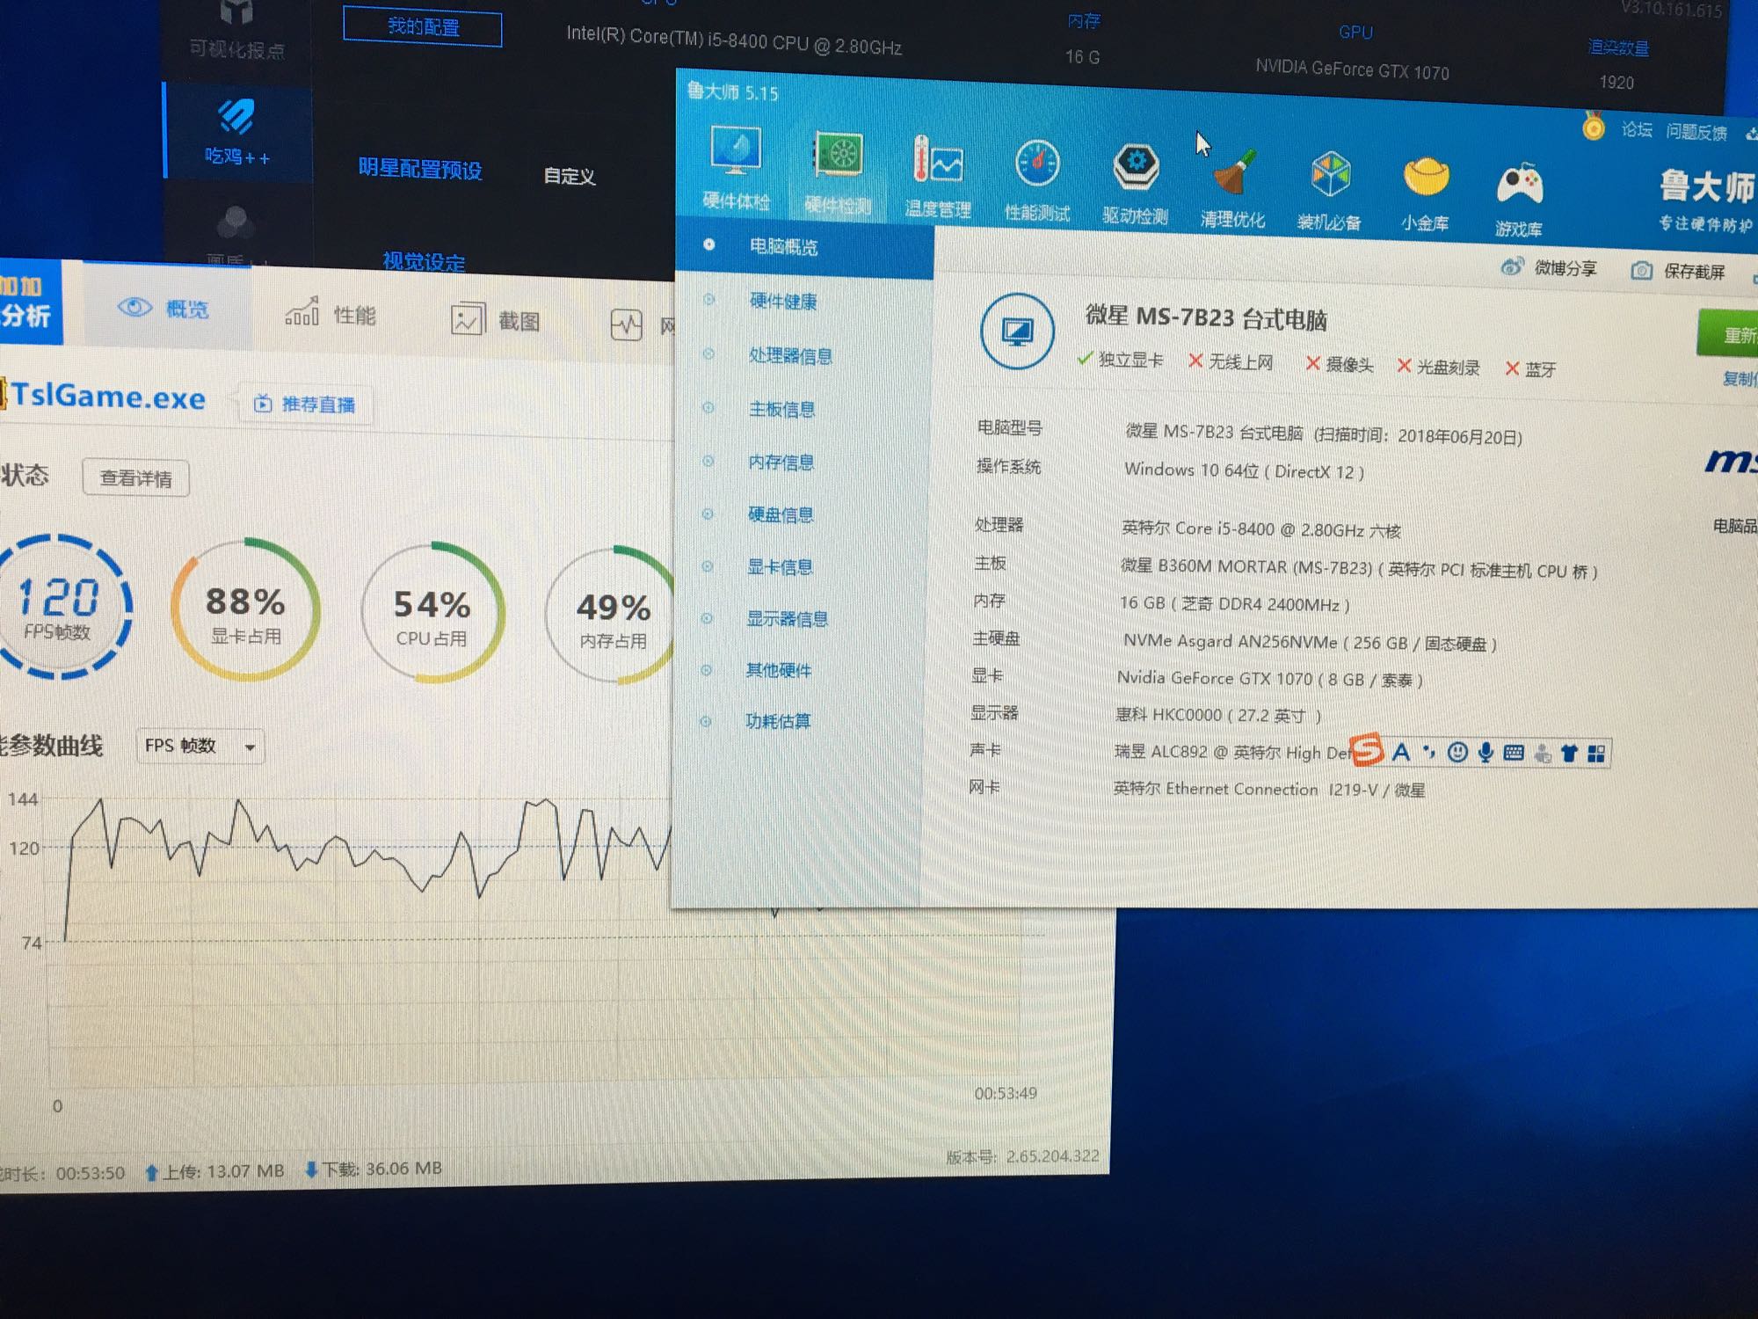Click the computer monitor icon beside 微星 MS-7B23
The image size is (1758, 1319).
click(1017, 332)
